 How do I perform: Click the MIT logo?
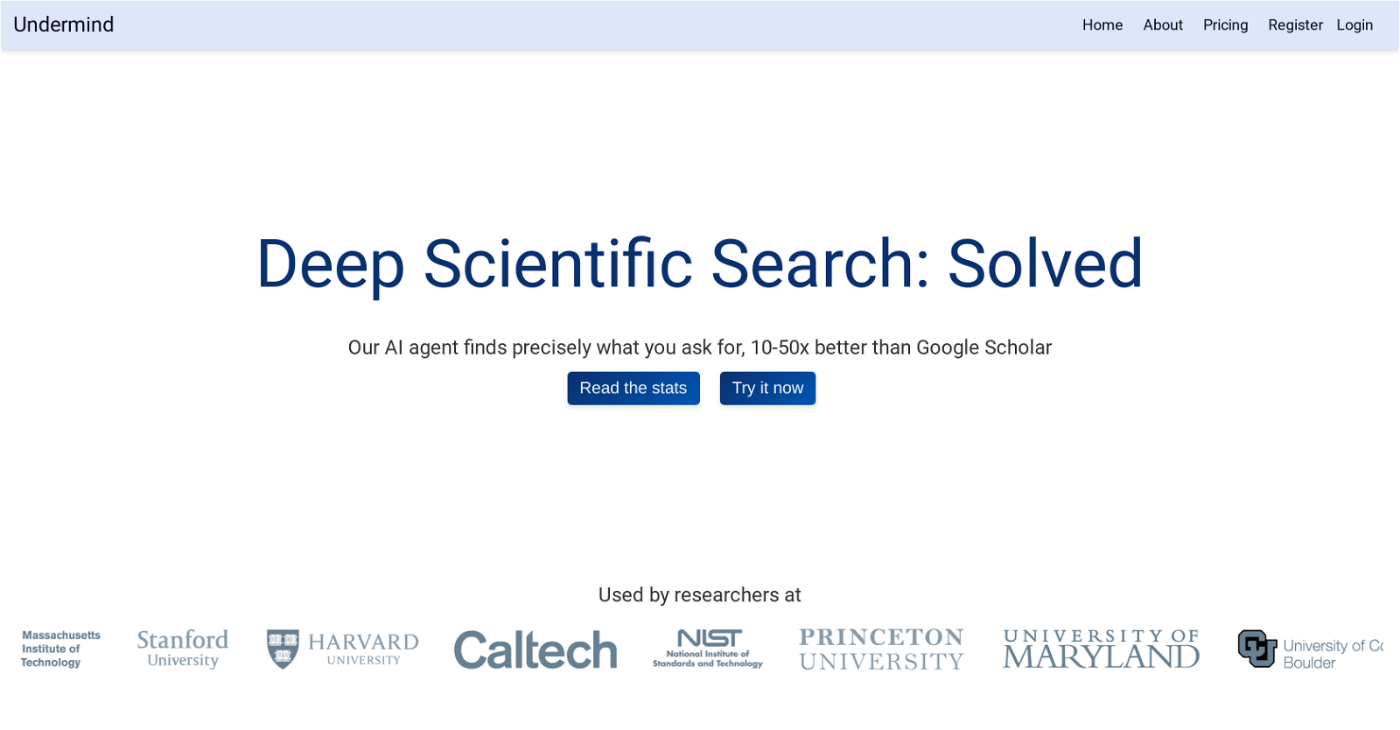[61, 649]
